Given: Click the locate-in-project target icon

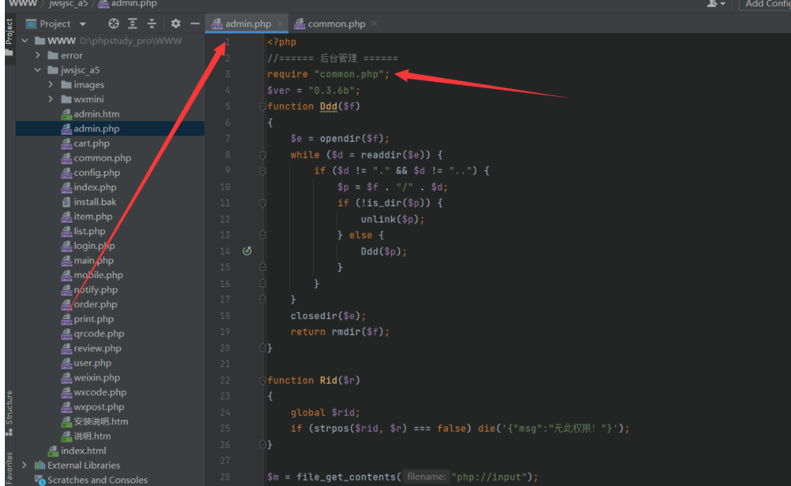Looking at the screenshot, I should click(x=113, y=23).
